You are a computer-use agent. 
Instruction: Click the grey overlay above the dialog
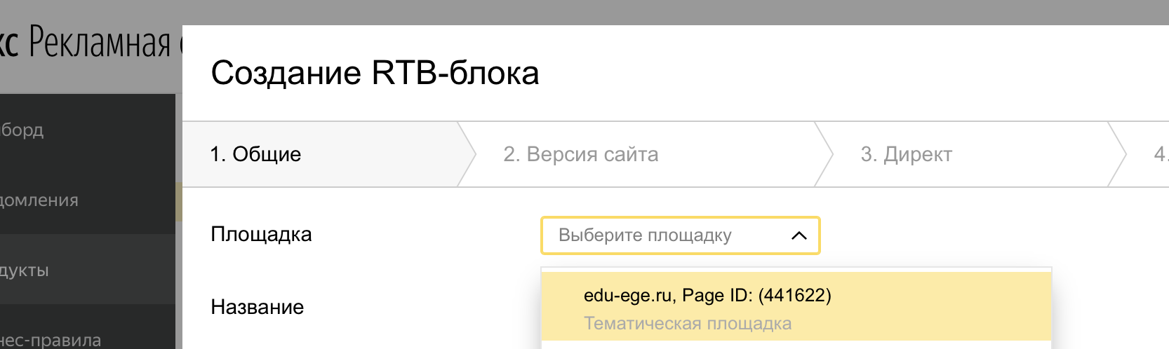click(x=632, y=11)
